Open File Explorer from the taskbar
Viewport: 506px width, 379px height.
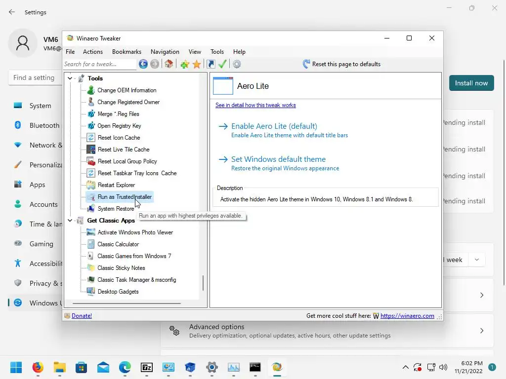pos(60,367)
